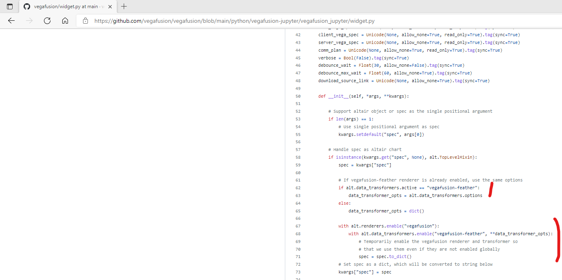Click line number 44
The image size is (562, 280).
click(x=298, y=50)
